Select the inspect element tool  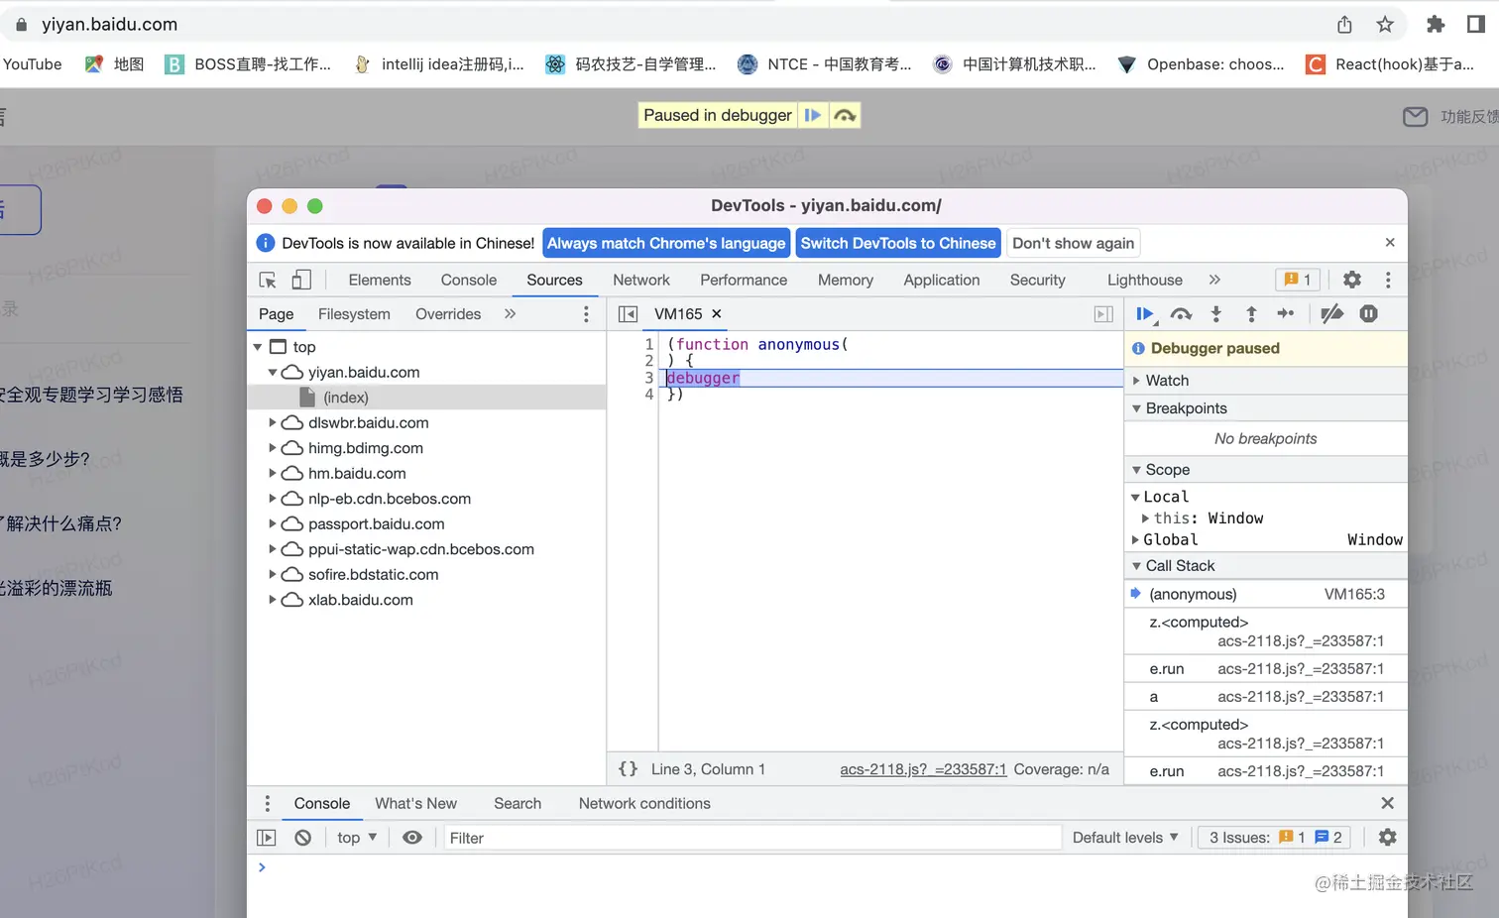tap(268, 281)
